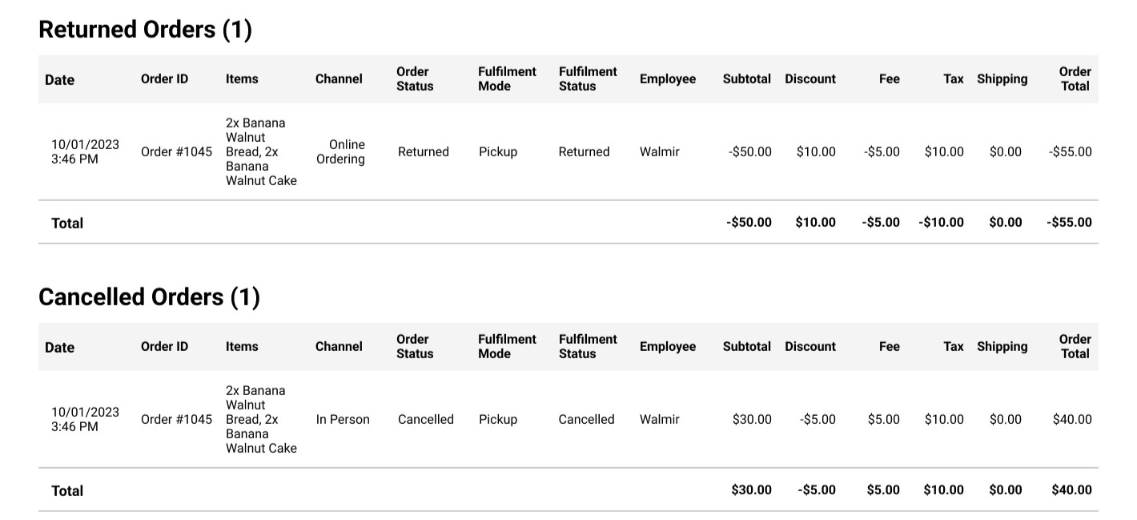Click Walmir in the Cancelled Orders row
1137x520 pixels.
[659, 420]
